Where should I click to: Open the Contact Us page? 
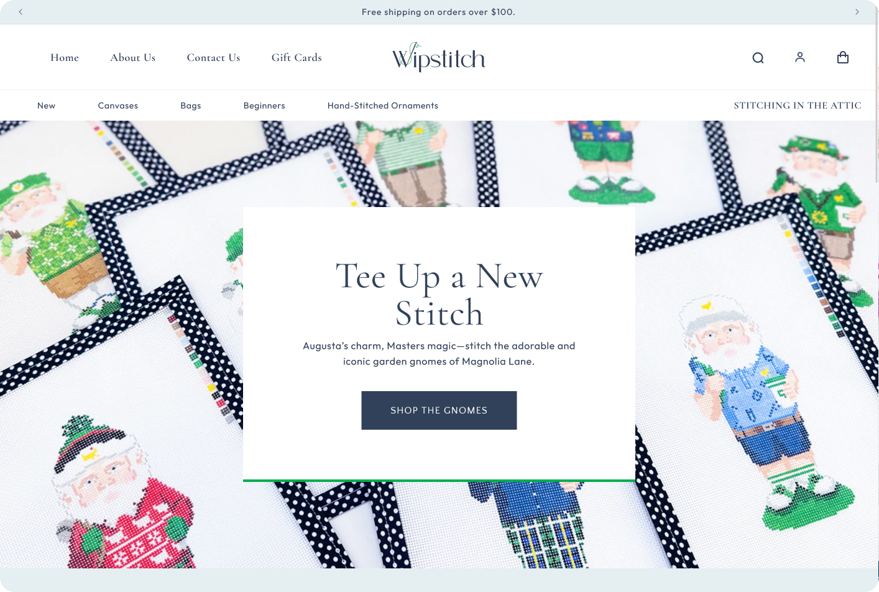tap(213, 57)
